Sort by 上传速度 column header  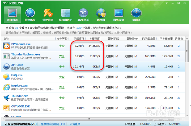pos(94,39)
